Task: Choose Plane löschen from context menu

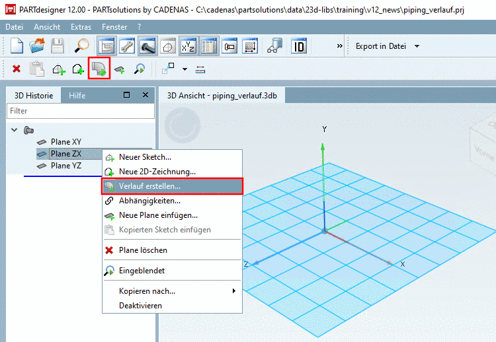Action: pos(172,250)
